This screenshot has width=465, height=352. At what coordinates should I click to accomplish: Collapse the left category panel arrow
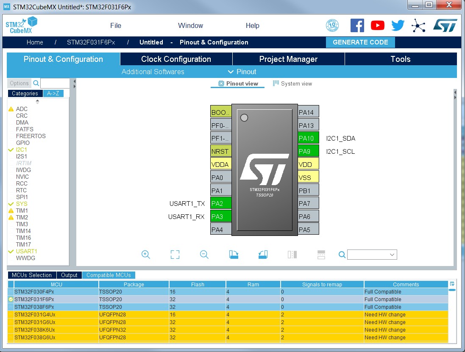point(75,81)
